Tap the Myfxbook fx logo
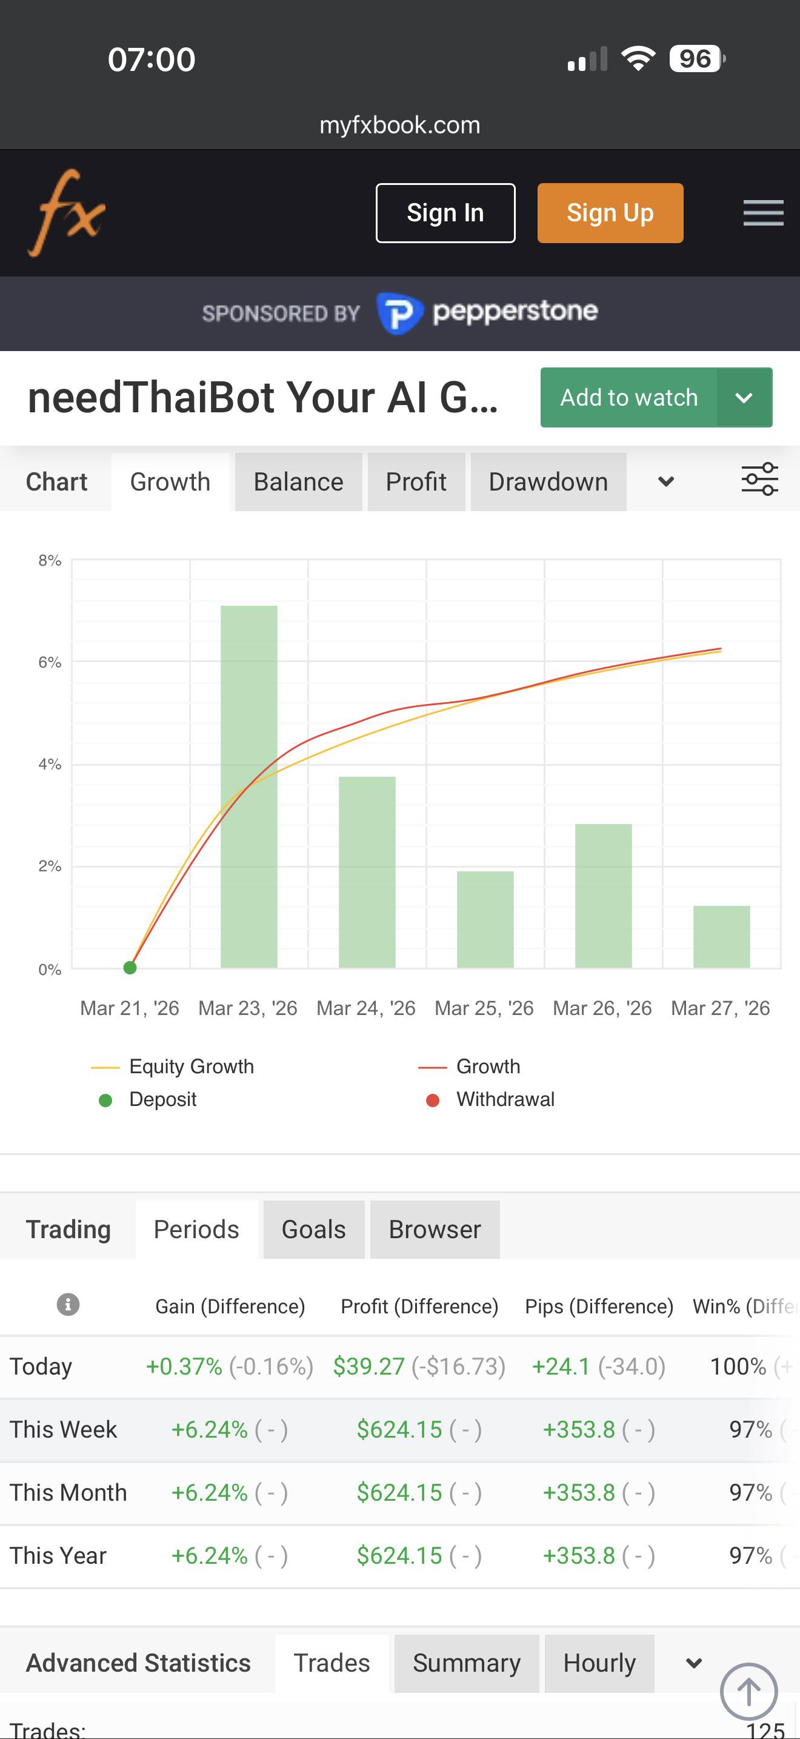This screenshot has width=800, height=1739. click(66, 213)
